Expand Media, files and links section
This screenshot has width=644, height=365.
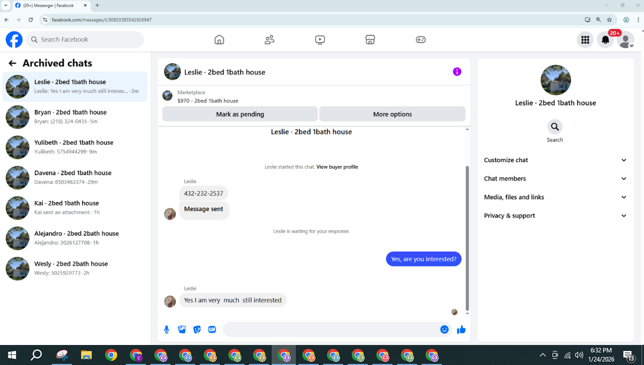coord(555,197)
